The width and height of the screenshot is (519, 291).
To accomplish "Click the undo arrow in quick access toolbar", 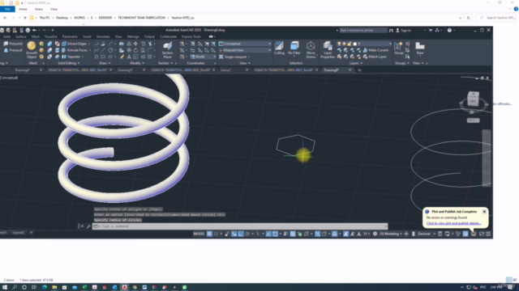I will pyautogui.click(x=34, y=30).
